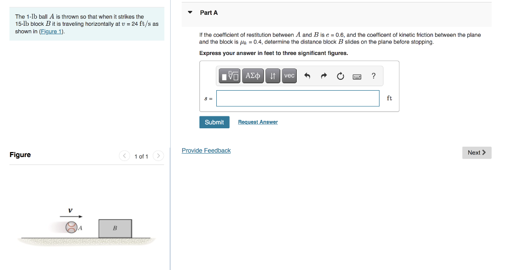Select the vec vector notation tool

[289, 76]
